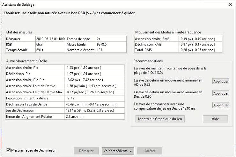Select the Masse Etoile value 9978.6

106,44
